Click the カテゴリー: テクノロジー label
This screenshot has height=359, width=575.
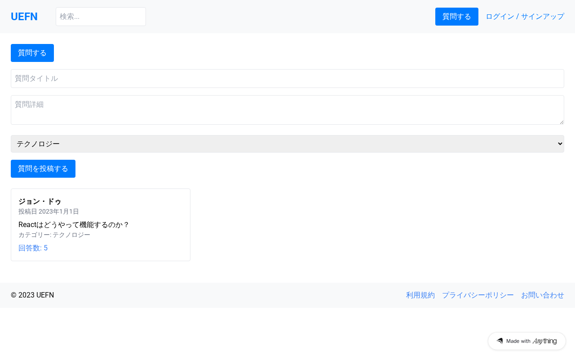(54, 235)
